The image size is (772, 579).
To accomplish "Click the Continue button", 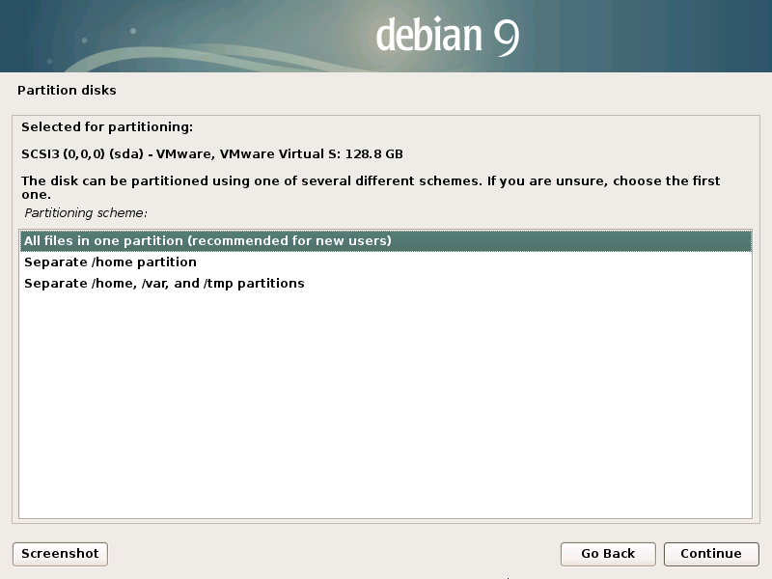I will tap(711, 554).
